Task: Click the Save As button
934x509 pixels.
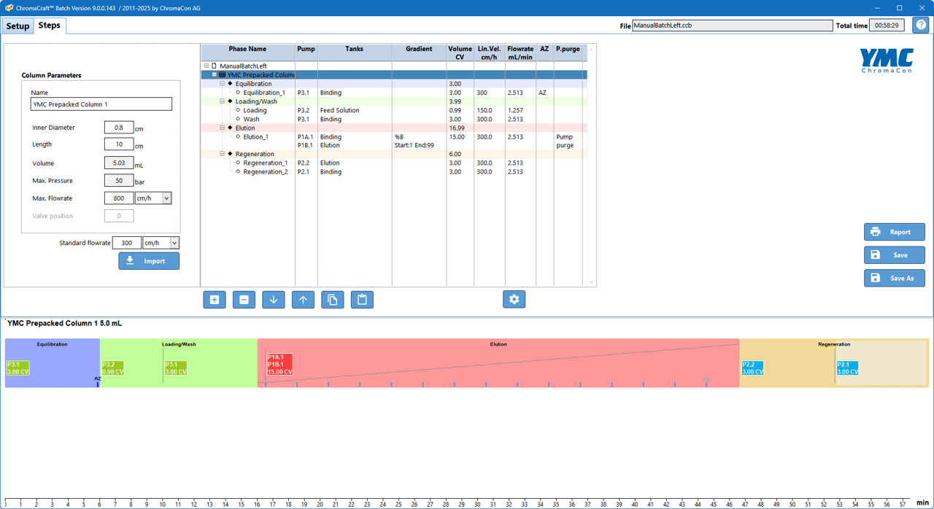Action: tap(895, 278)
